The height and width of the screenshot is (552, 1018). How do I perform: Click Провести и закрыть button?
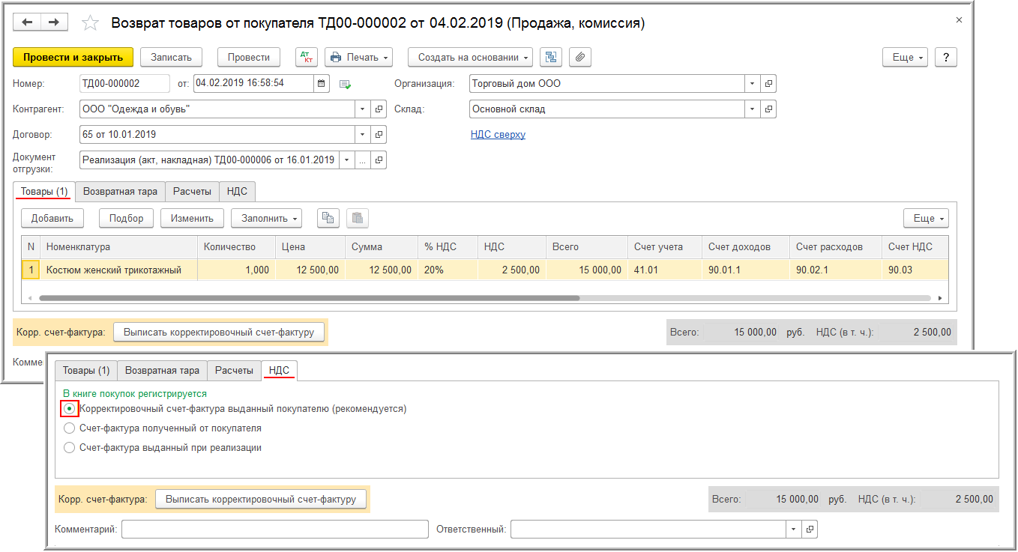click(x=73, y=57)
